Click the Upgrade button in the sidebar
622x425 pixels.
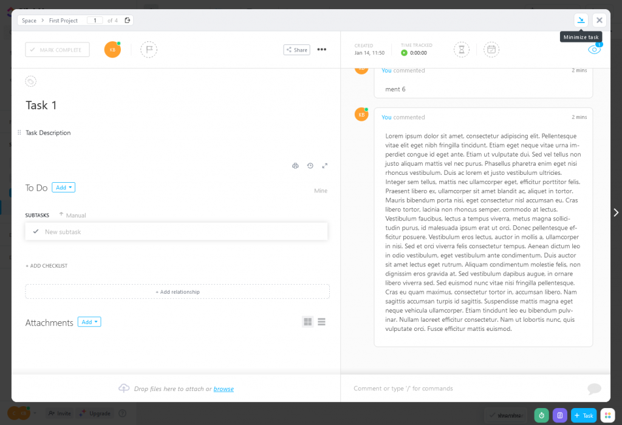point(95,413)
